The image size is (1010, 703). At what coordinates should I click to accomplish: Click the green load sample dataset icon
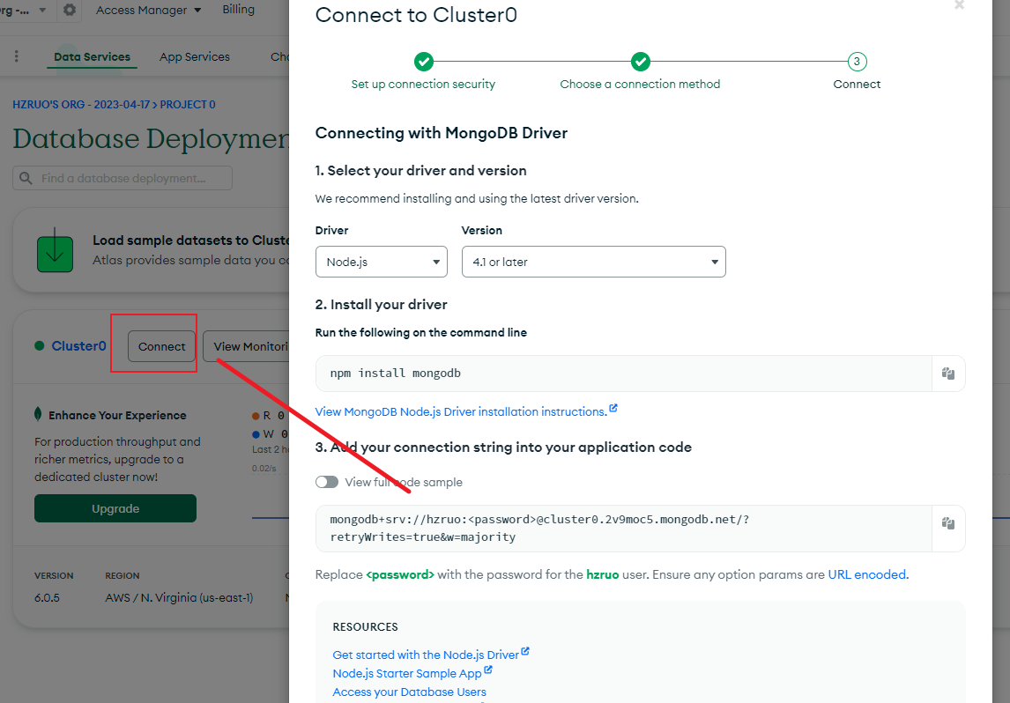[x=55, y=249]
